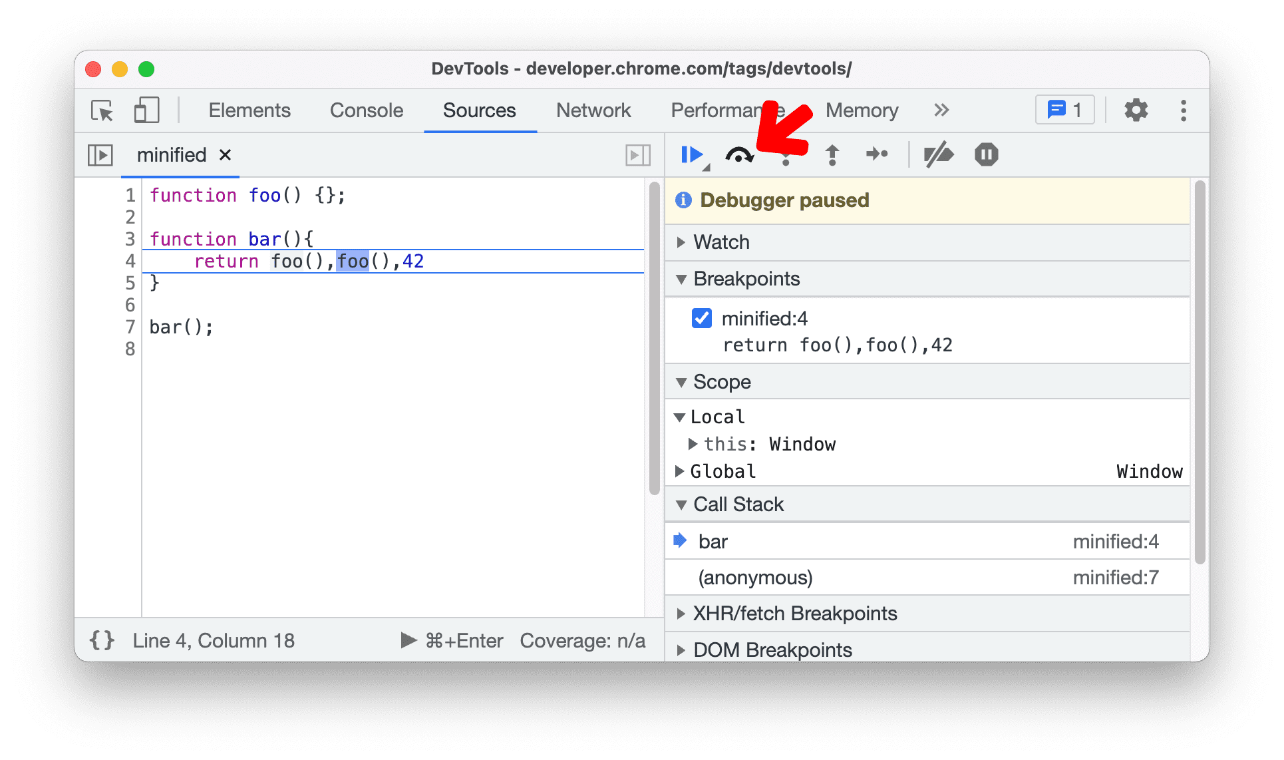Toggle the minified:4 breakpoint checkbox
The height and width of the screenshot is (760, 1284).
702,317
